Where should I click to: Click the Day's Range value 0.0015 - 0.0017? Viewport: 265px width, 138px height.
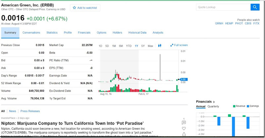tap(34, 75)
